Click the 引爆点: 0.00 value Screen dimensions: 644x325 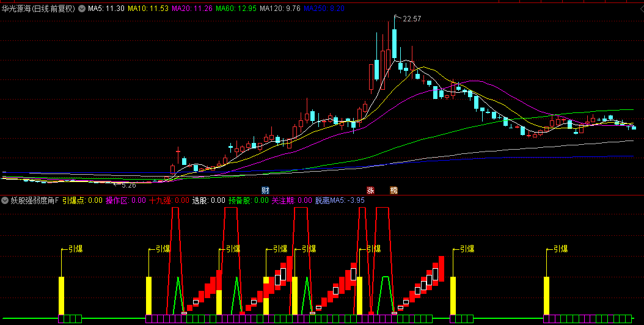click(82, 200)
